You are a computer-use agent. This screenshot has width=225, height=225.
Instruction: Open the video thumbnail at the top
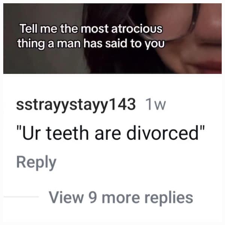point(112,39)
